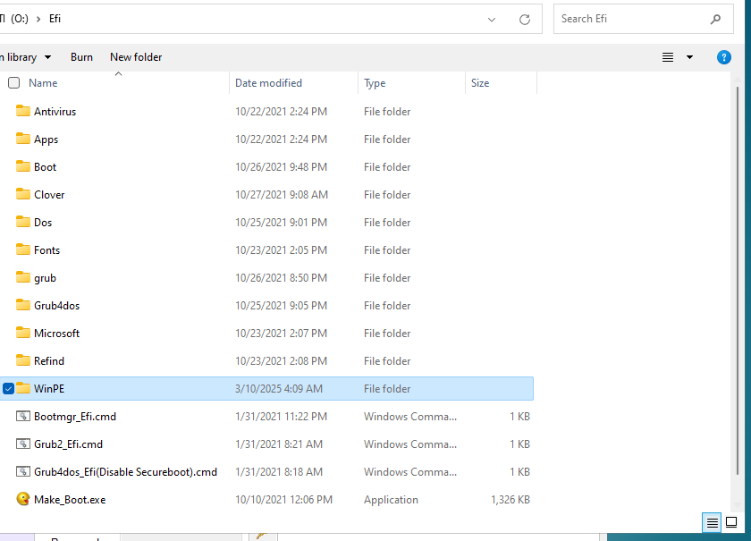This screenshot has height=541, width=751.
Task: Click the Refind folder icon
Action: coord(23,361)
